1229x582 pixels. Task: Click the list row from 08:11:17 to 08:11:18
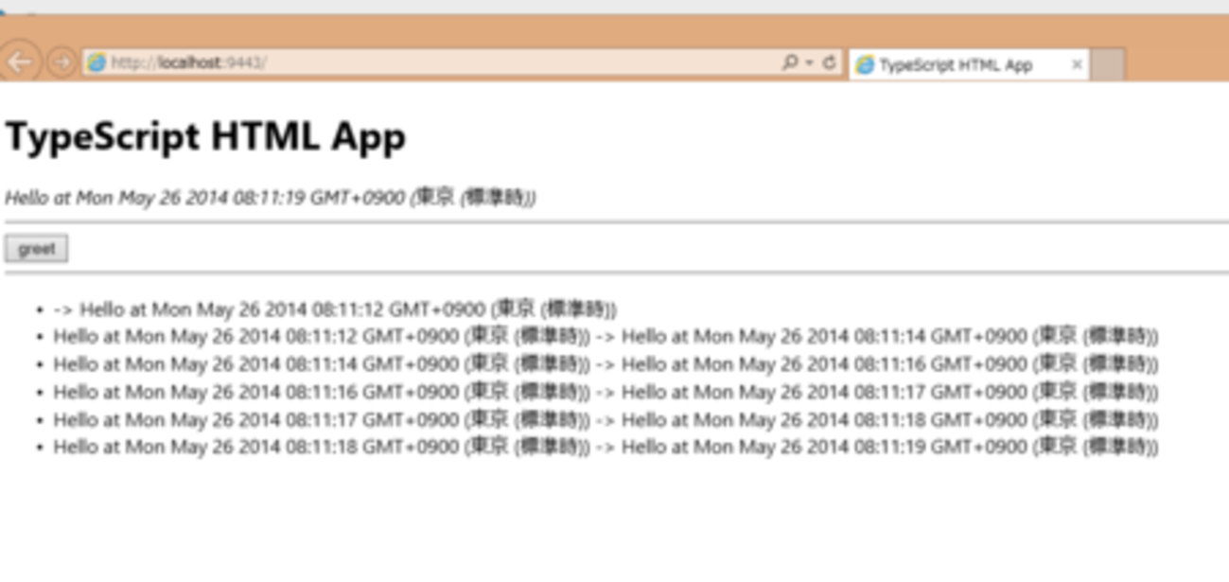point(606,418)
